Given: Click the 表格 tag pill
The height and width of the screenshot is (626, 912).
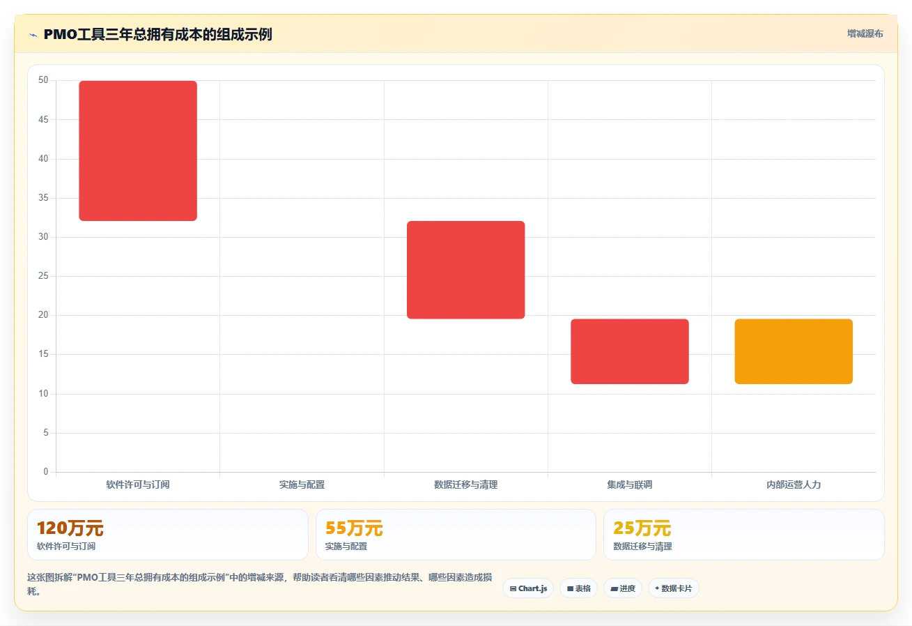Looking at the screenshot, I should point(578,588).
